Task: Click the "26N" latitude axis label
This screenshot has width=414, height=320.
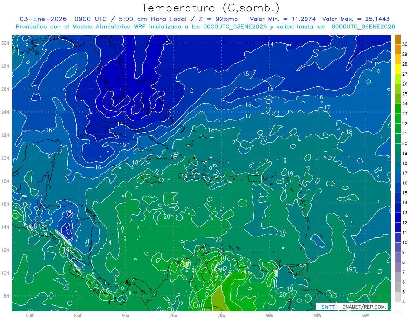Action: pyautogui.click(x=6, y=89)
